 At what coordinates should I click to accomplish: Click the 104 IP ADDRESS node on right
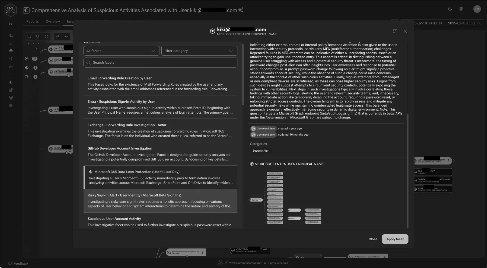(x=433, y=172)
